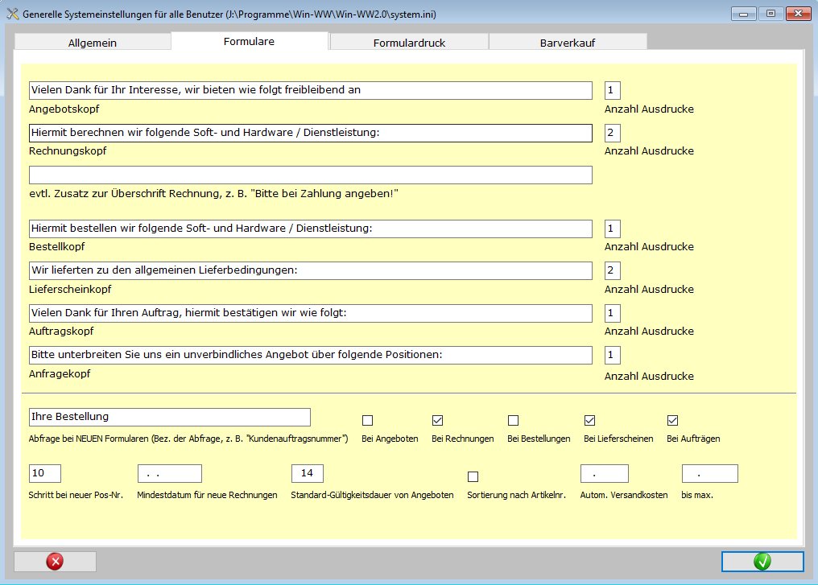The width and height of the screenshot is (818, 585).
Task: Enable Sortierung nach Artikelnr. checkbox
Action: coord(473,476)
